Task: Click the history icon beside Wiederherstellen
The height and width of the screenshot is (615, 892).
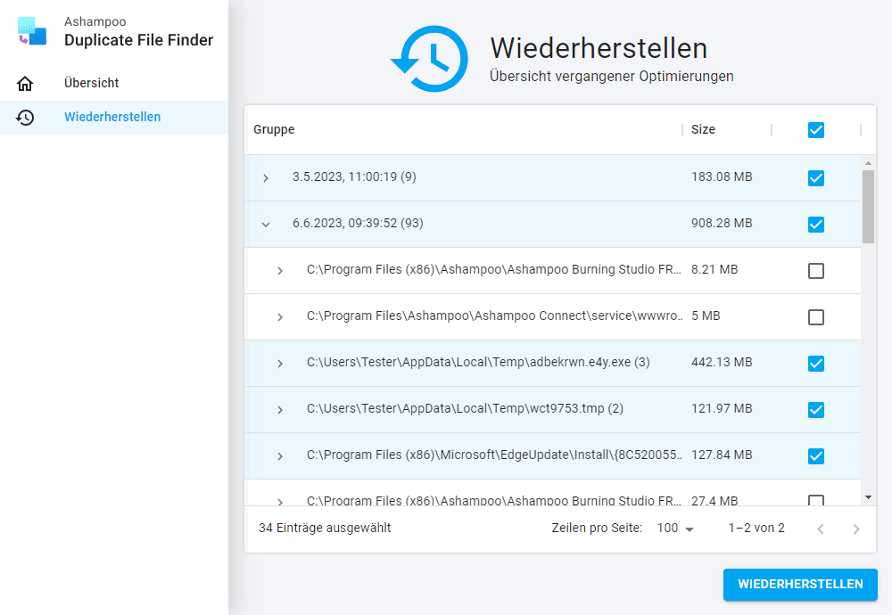Action: point(25,118)
